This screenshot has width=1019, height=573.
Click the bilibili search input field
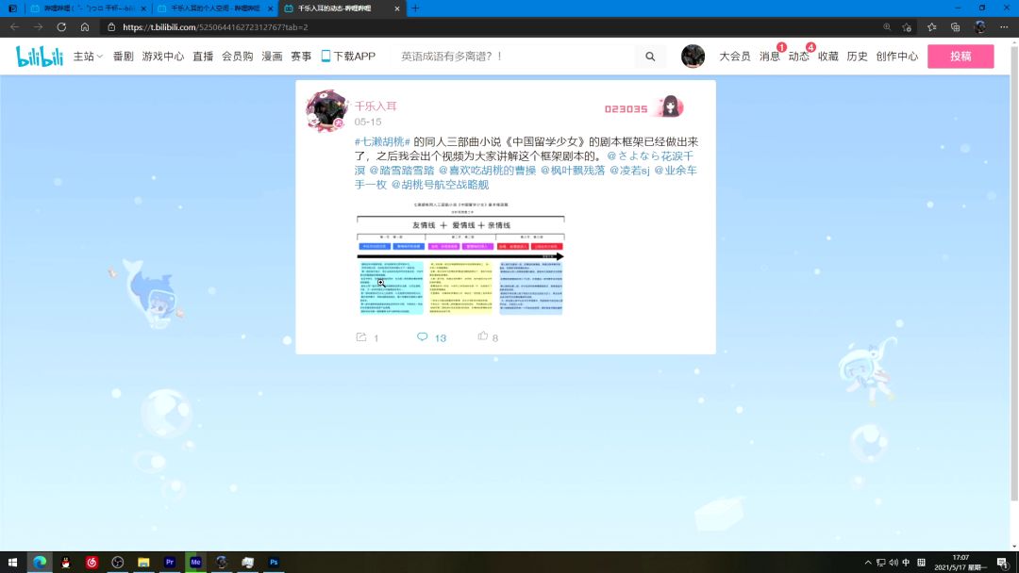tap(514, 57)
